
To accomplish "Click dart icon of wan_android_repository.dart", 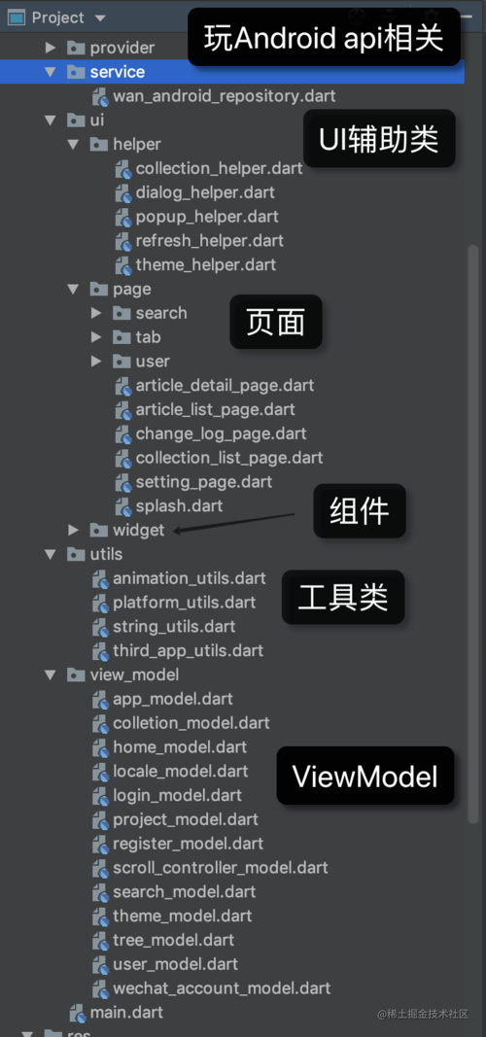I will click(x=100, y=96).
